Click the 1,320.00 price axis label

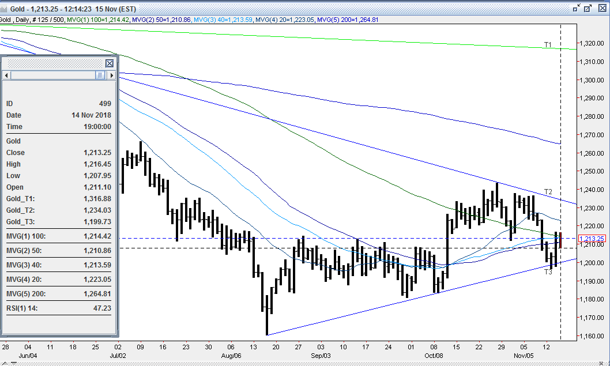click(592, 44)
